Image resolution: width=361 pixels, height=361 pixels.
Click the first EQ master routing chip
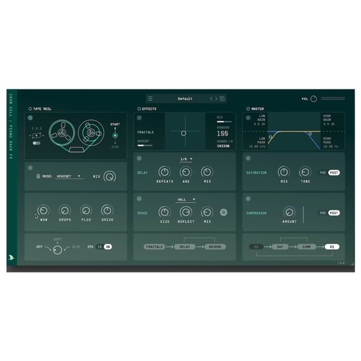coord(256,247)
